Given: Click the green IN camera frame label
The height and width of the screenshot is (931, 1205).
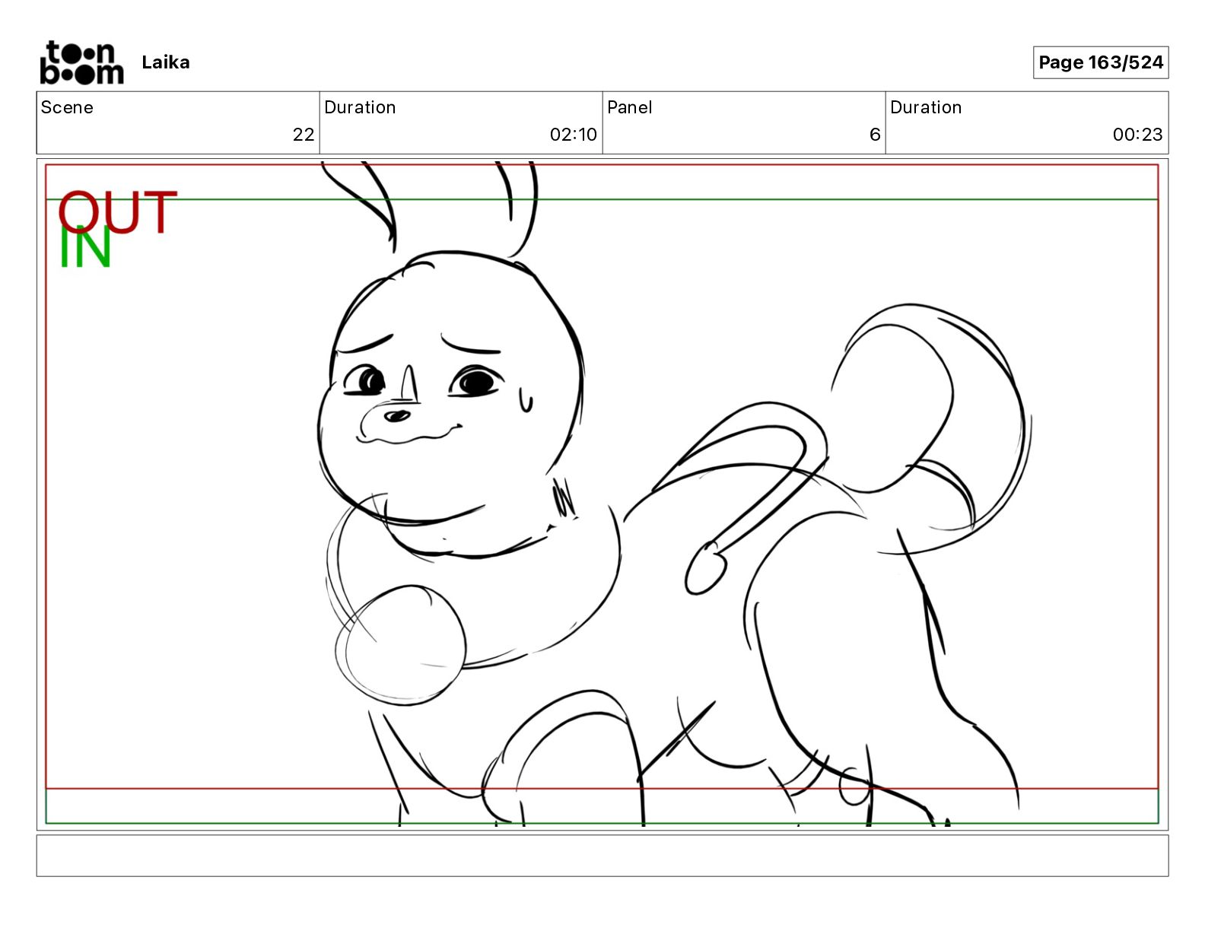Looking at the screenshot, I should click(85, 248).
